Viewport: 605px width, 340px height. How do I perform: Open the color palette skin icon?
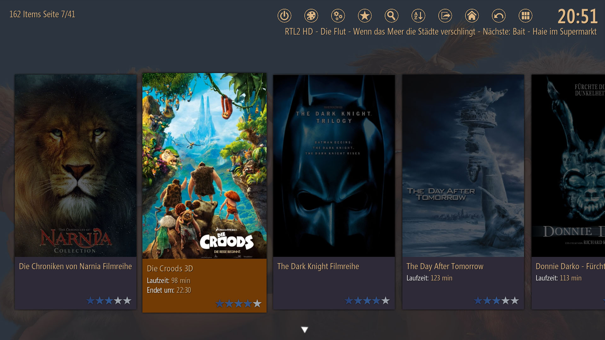311,16
